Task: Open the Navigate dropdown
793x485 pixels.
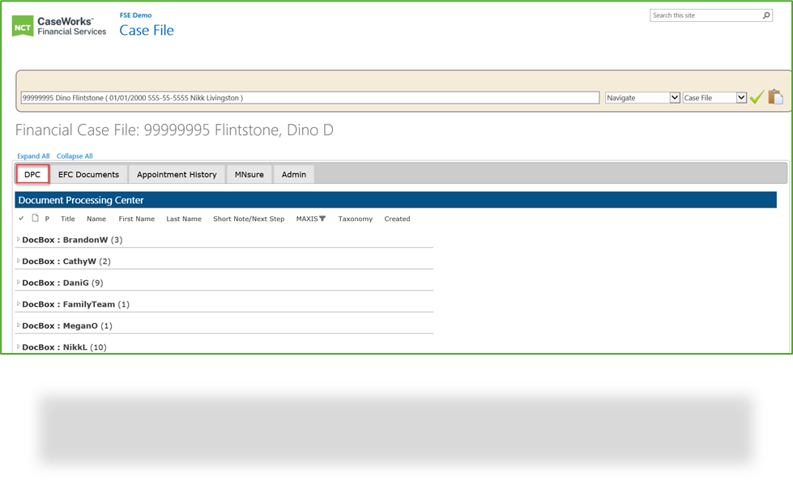Action: (x=642, y=96)
